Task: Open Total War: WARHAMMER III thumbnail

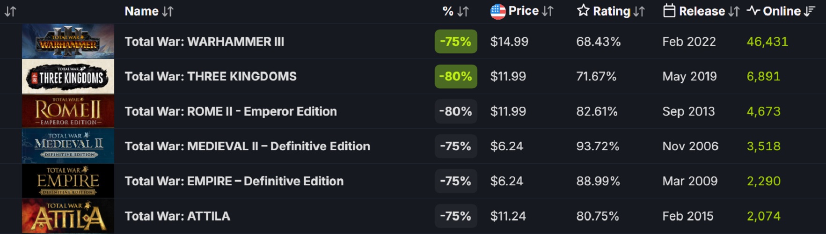Action: point(68,41)
